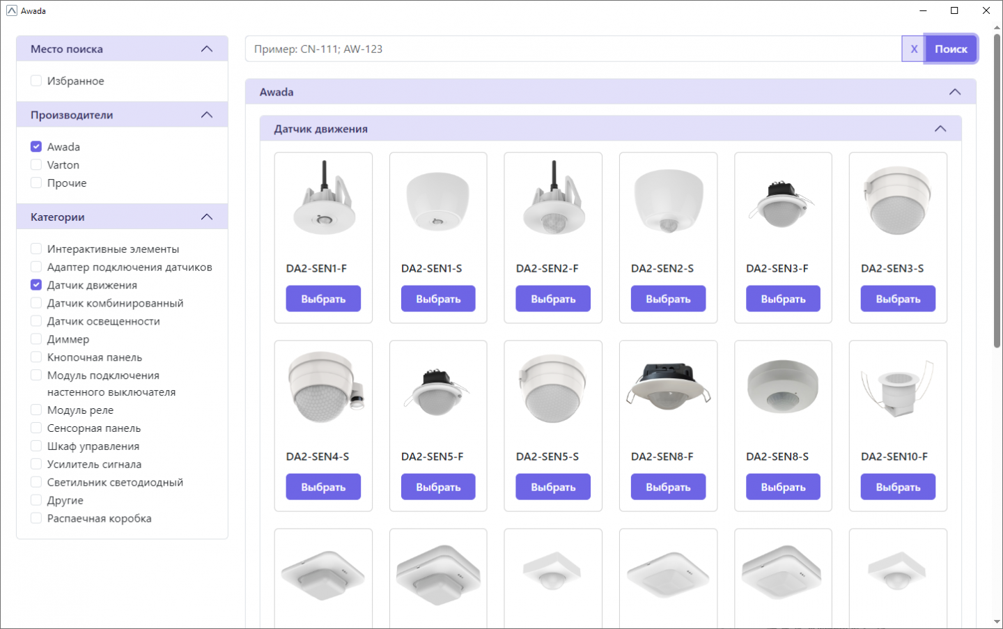Click Выбрать for DA2-SEN2-S
Viewport: 1003px width, 629px height.
[668, 299]
